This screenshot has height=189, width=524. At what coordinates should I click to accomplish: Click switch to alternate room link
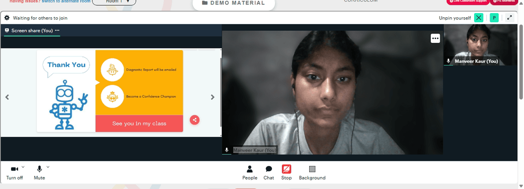pyautogui.click(x=66, y=2)
